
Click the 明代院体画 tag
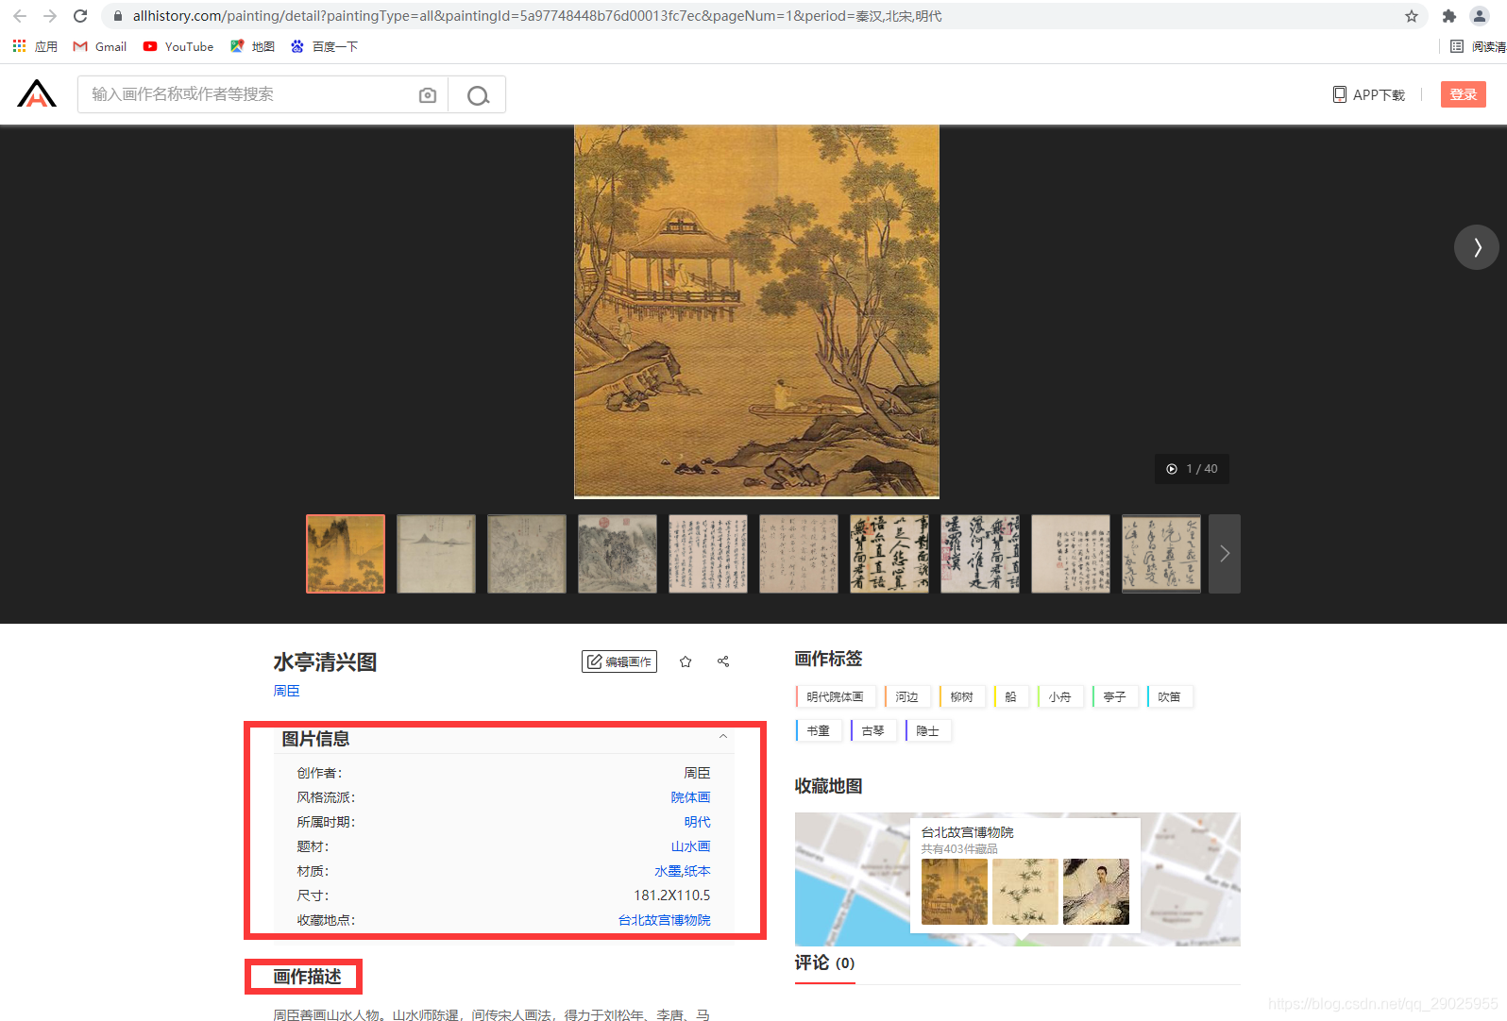coord(836,696)
